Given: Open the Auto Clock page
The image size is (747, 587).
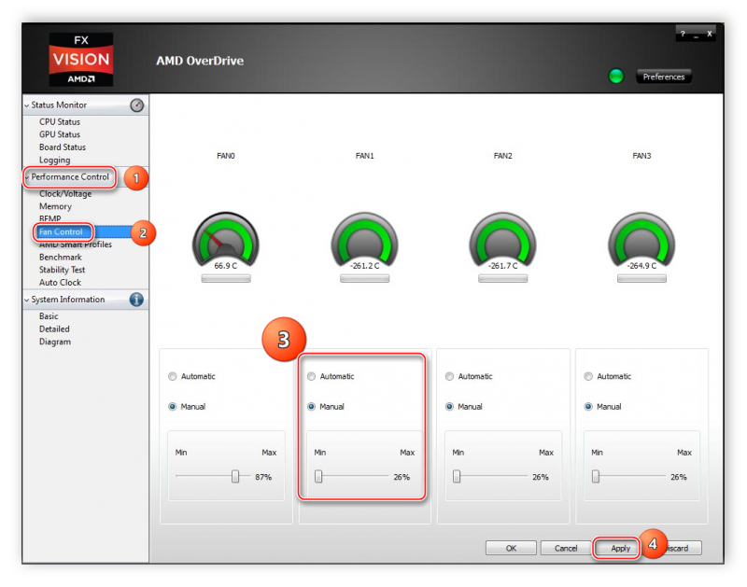Looking at the screenshot, I should click(60, 283).
